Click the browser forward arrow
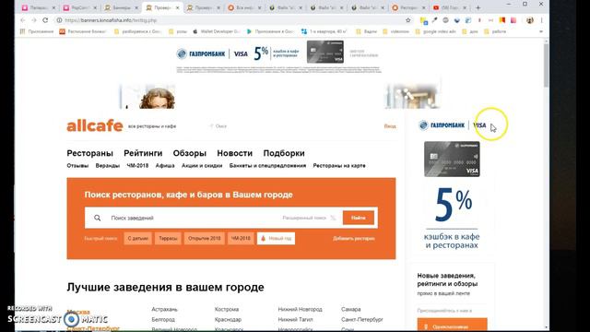Viewport: 590px width, 332px height. point(34,20)
